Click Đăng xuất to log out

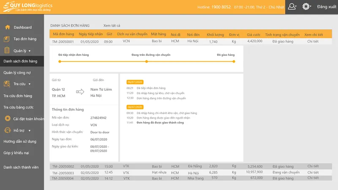pyautogui.click(x=326, y=7)
